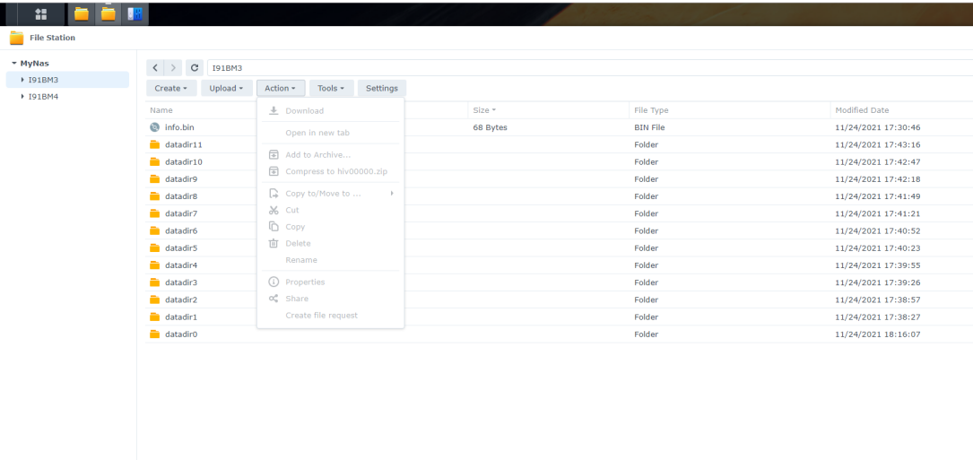Go back with the left arrow button
This screenshot has width=973, height=460.
[x=155, y=68]
